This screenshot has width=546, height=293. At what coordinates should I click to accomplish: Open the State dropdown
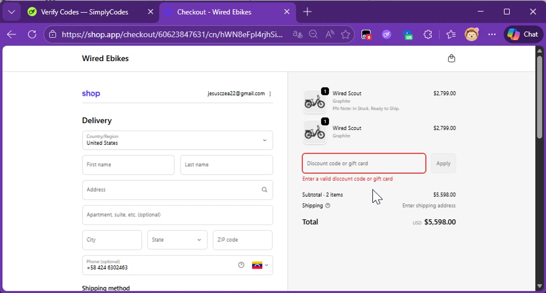click(x=177, y=240)
